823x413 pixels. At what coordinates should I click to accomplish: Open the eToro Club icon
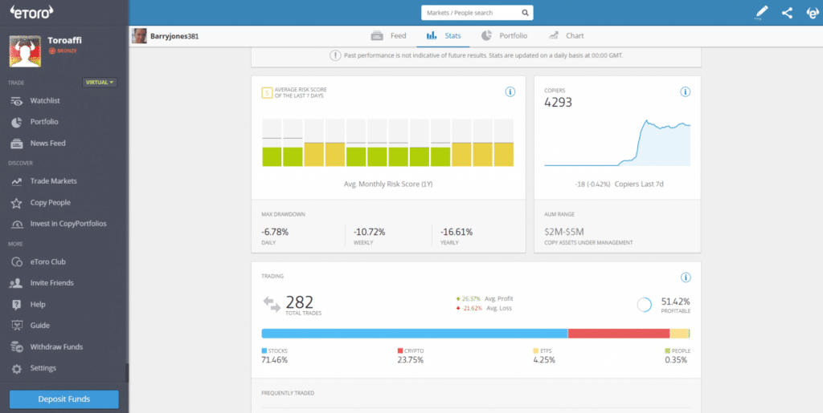pyautogui.click(x=16, y=262)
